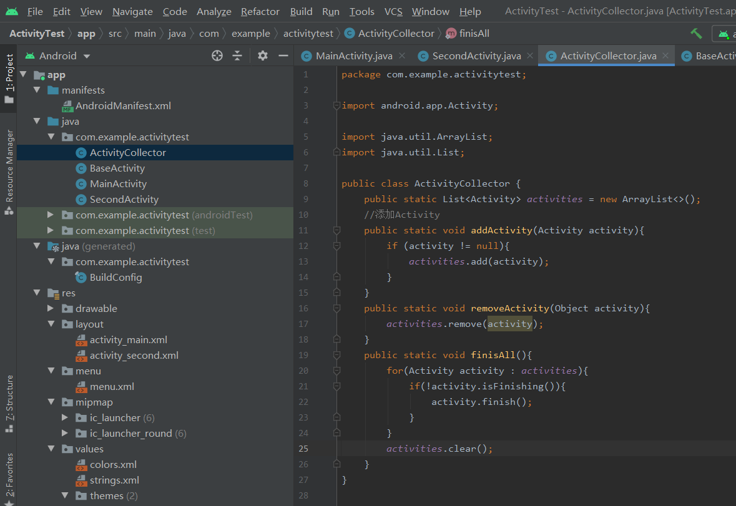This screenshot has width=736, height=506.
Task: Close the ActivityCollector.java tab
Action: click(665, 56)
